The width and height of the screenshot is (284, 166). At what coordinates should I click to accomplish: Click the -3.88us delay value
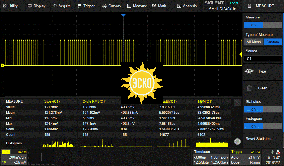click(199, 157)
